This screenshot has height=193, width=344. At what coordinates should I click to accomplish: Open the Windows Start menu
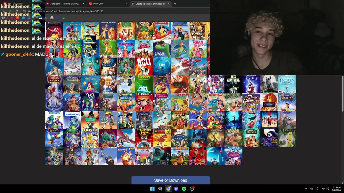tap(152, 189)
